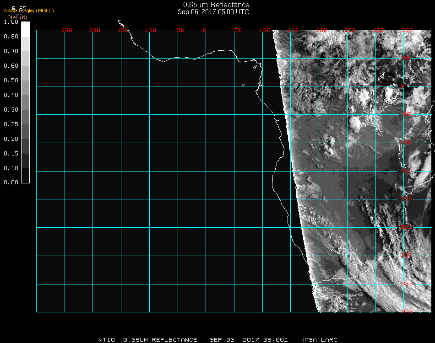Click the 'MT10' footer text
The height and width of the screenshot is (343, 435).
pyautogui.click(x=107, y=340)
